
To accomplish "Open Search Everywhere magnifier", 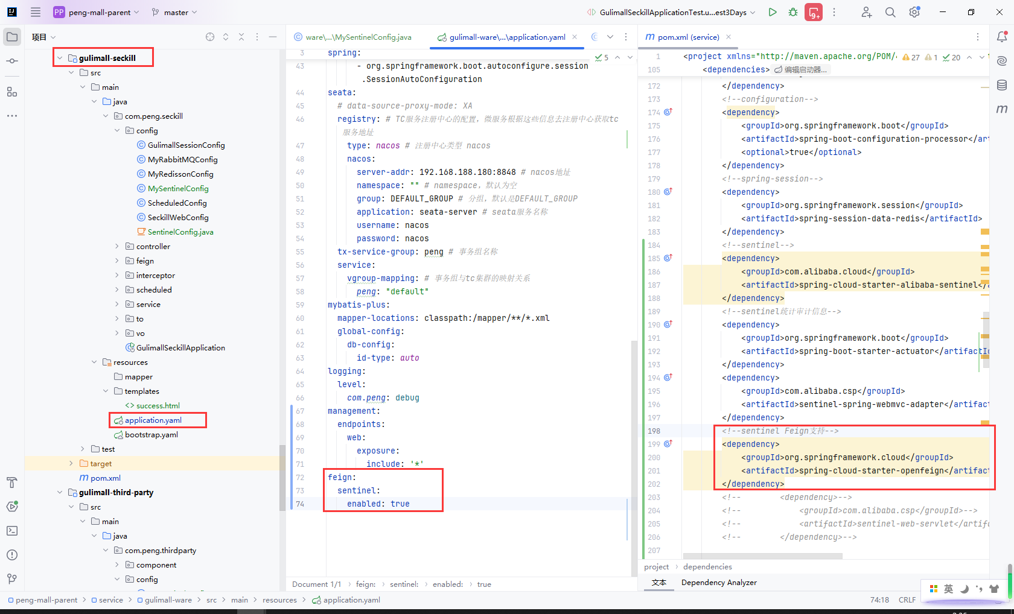I will tap(890, 12).
